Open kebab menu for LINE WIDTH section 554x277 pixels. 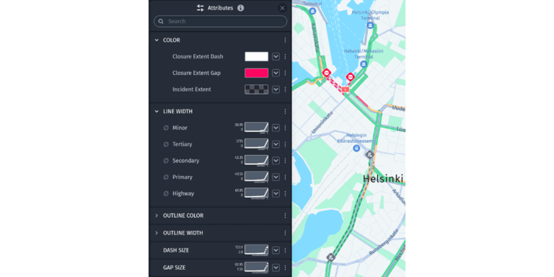click(285, 111)
